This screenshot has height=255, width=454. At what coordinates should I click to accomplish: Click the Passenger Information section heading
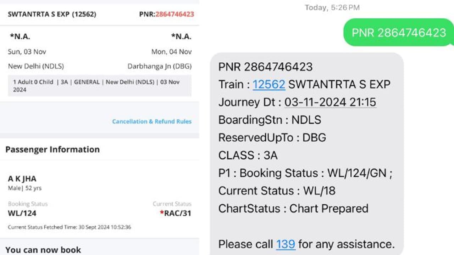[52, 149]
